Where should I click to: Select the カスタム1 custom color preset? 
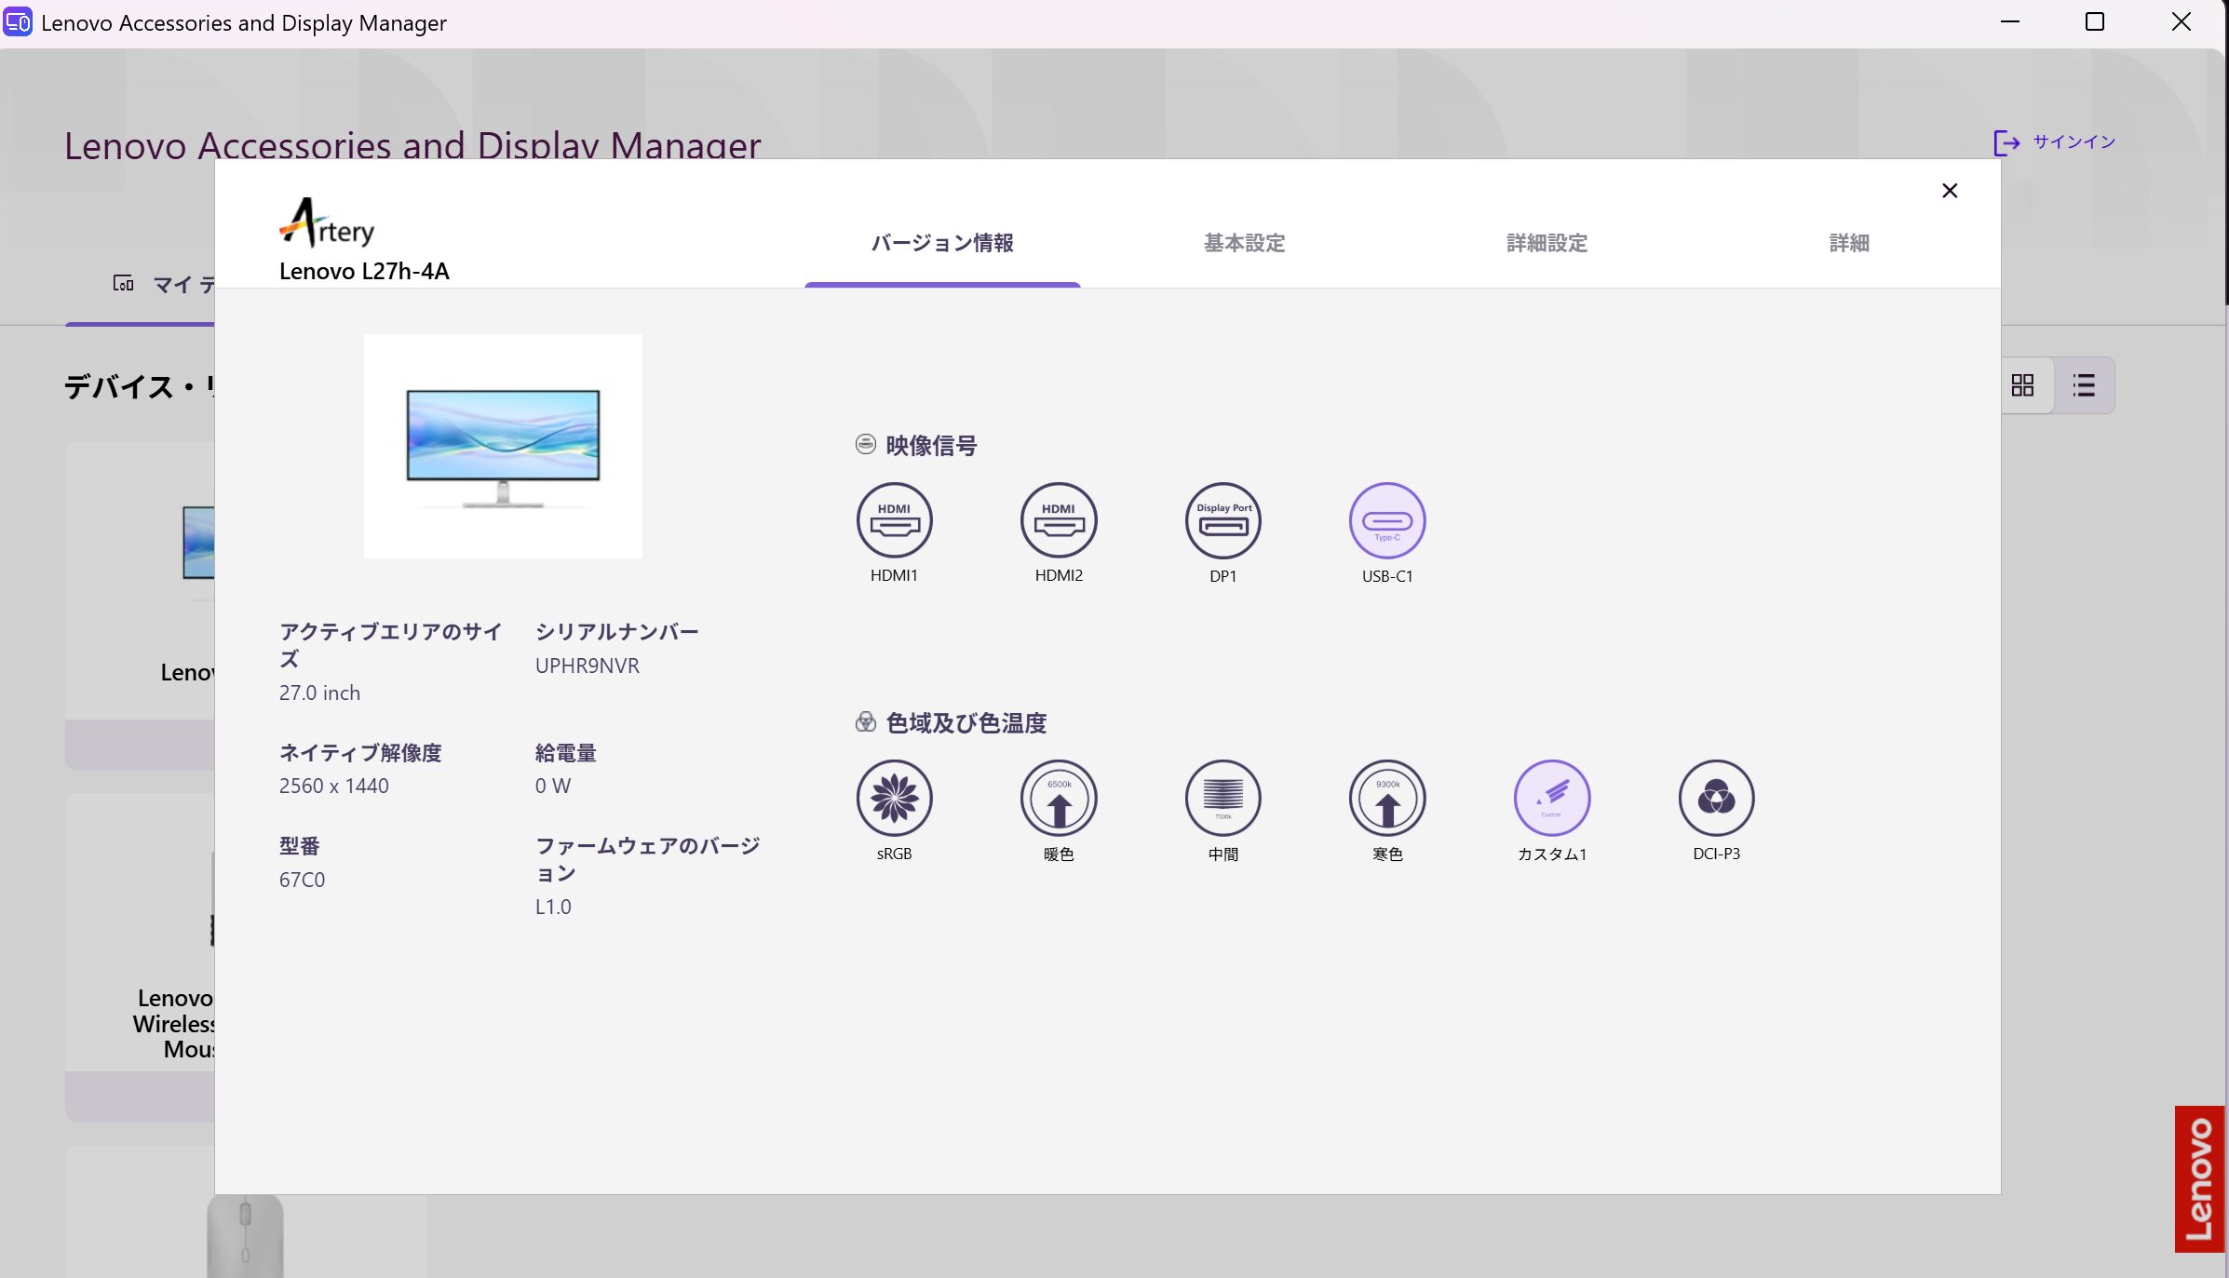[x=1551, y=798]
